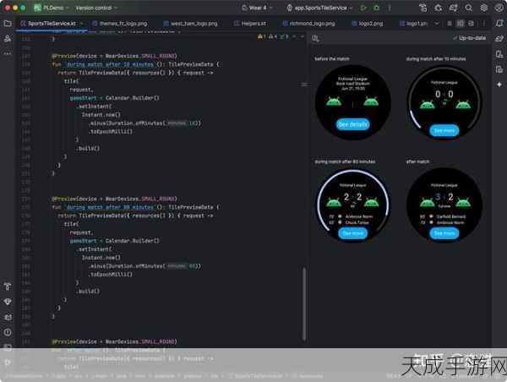Viewport: 507px width, 382px height.
Task: Open app.SportsTileService run configuration dropdown
Action: pyautogui.click(x=319, y=8)
